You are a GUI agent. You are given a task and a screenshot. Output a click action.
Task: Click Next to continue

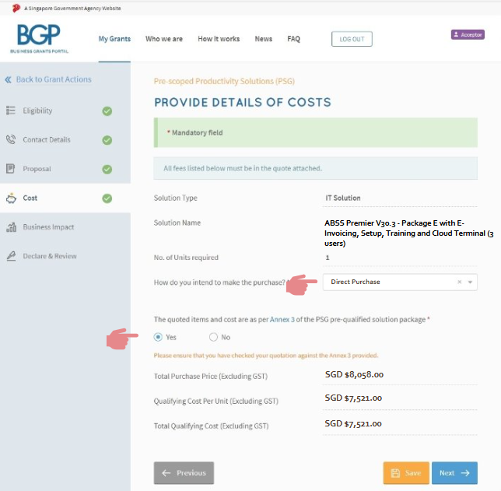[454, 473]
